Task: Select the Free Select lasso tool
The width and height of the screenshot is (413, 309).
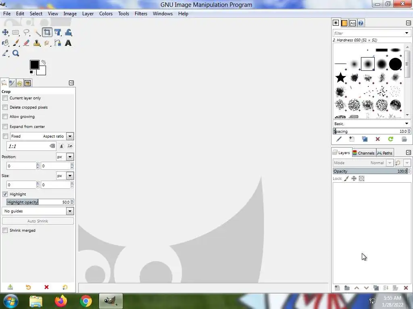Action: [26, 33]
